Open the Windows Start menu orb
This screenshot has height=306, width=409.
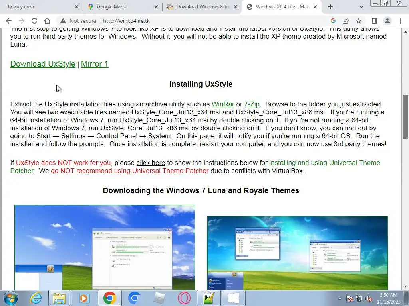10,298
